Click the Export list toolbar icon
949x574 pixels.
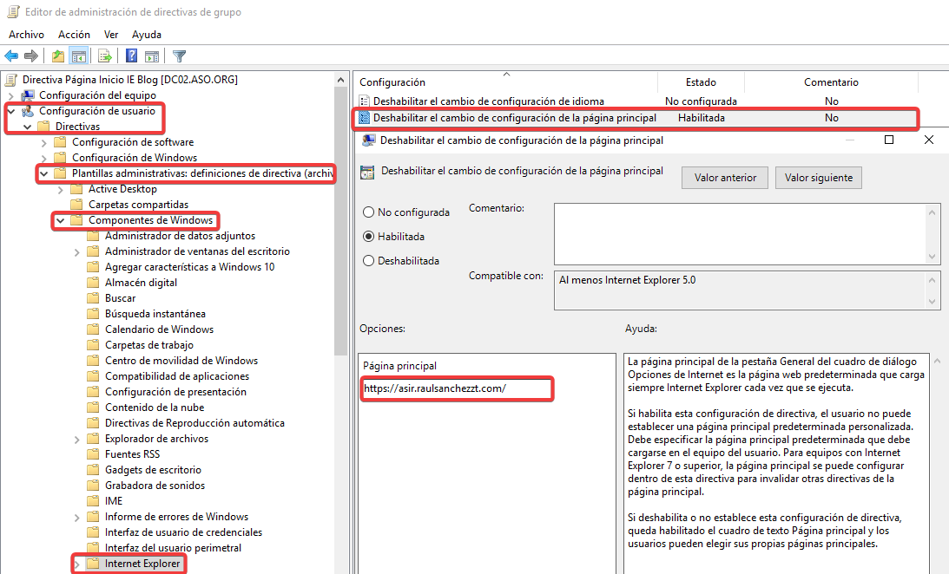[x=105, y=56]
